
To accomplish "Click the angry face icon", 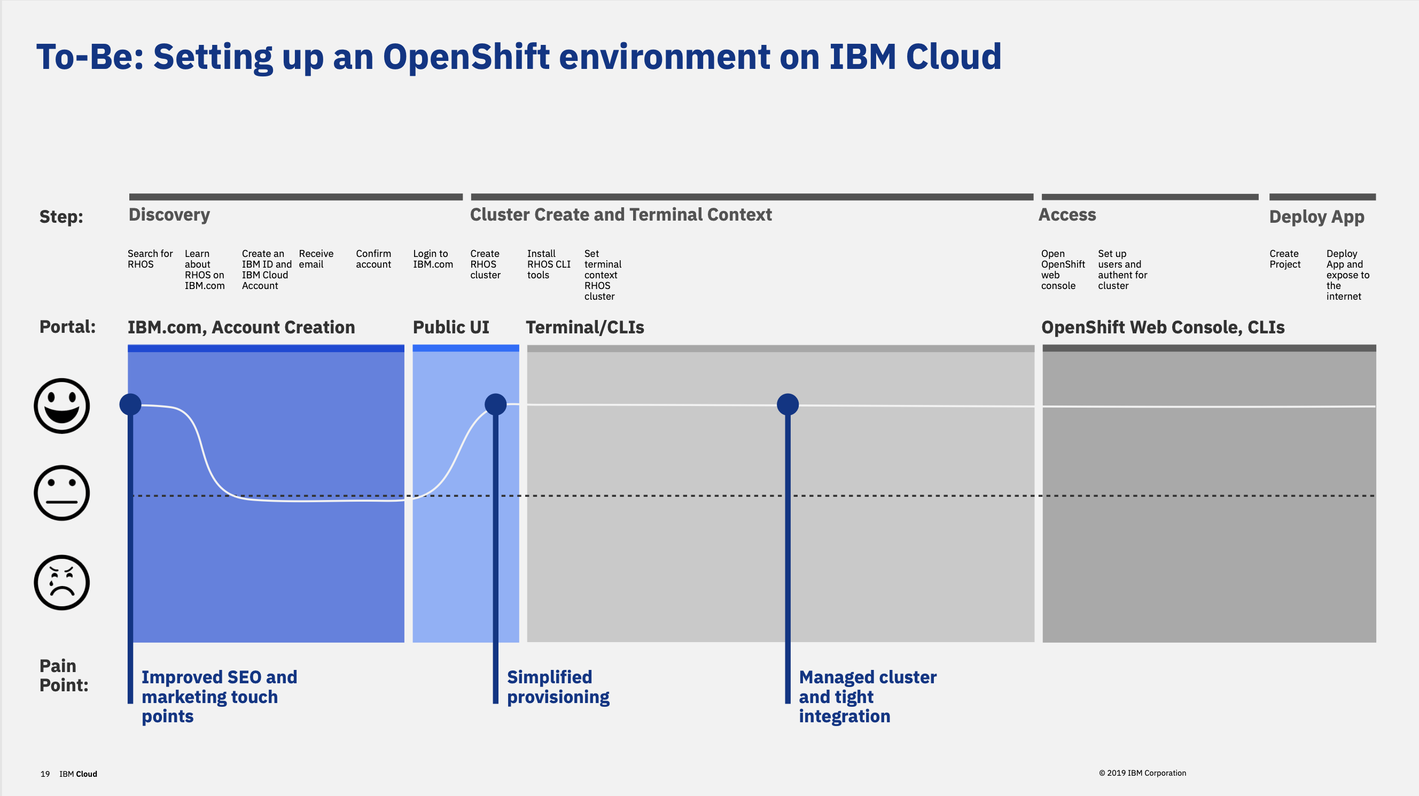I will point(61,582).
